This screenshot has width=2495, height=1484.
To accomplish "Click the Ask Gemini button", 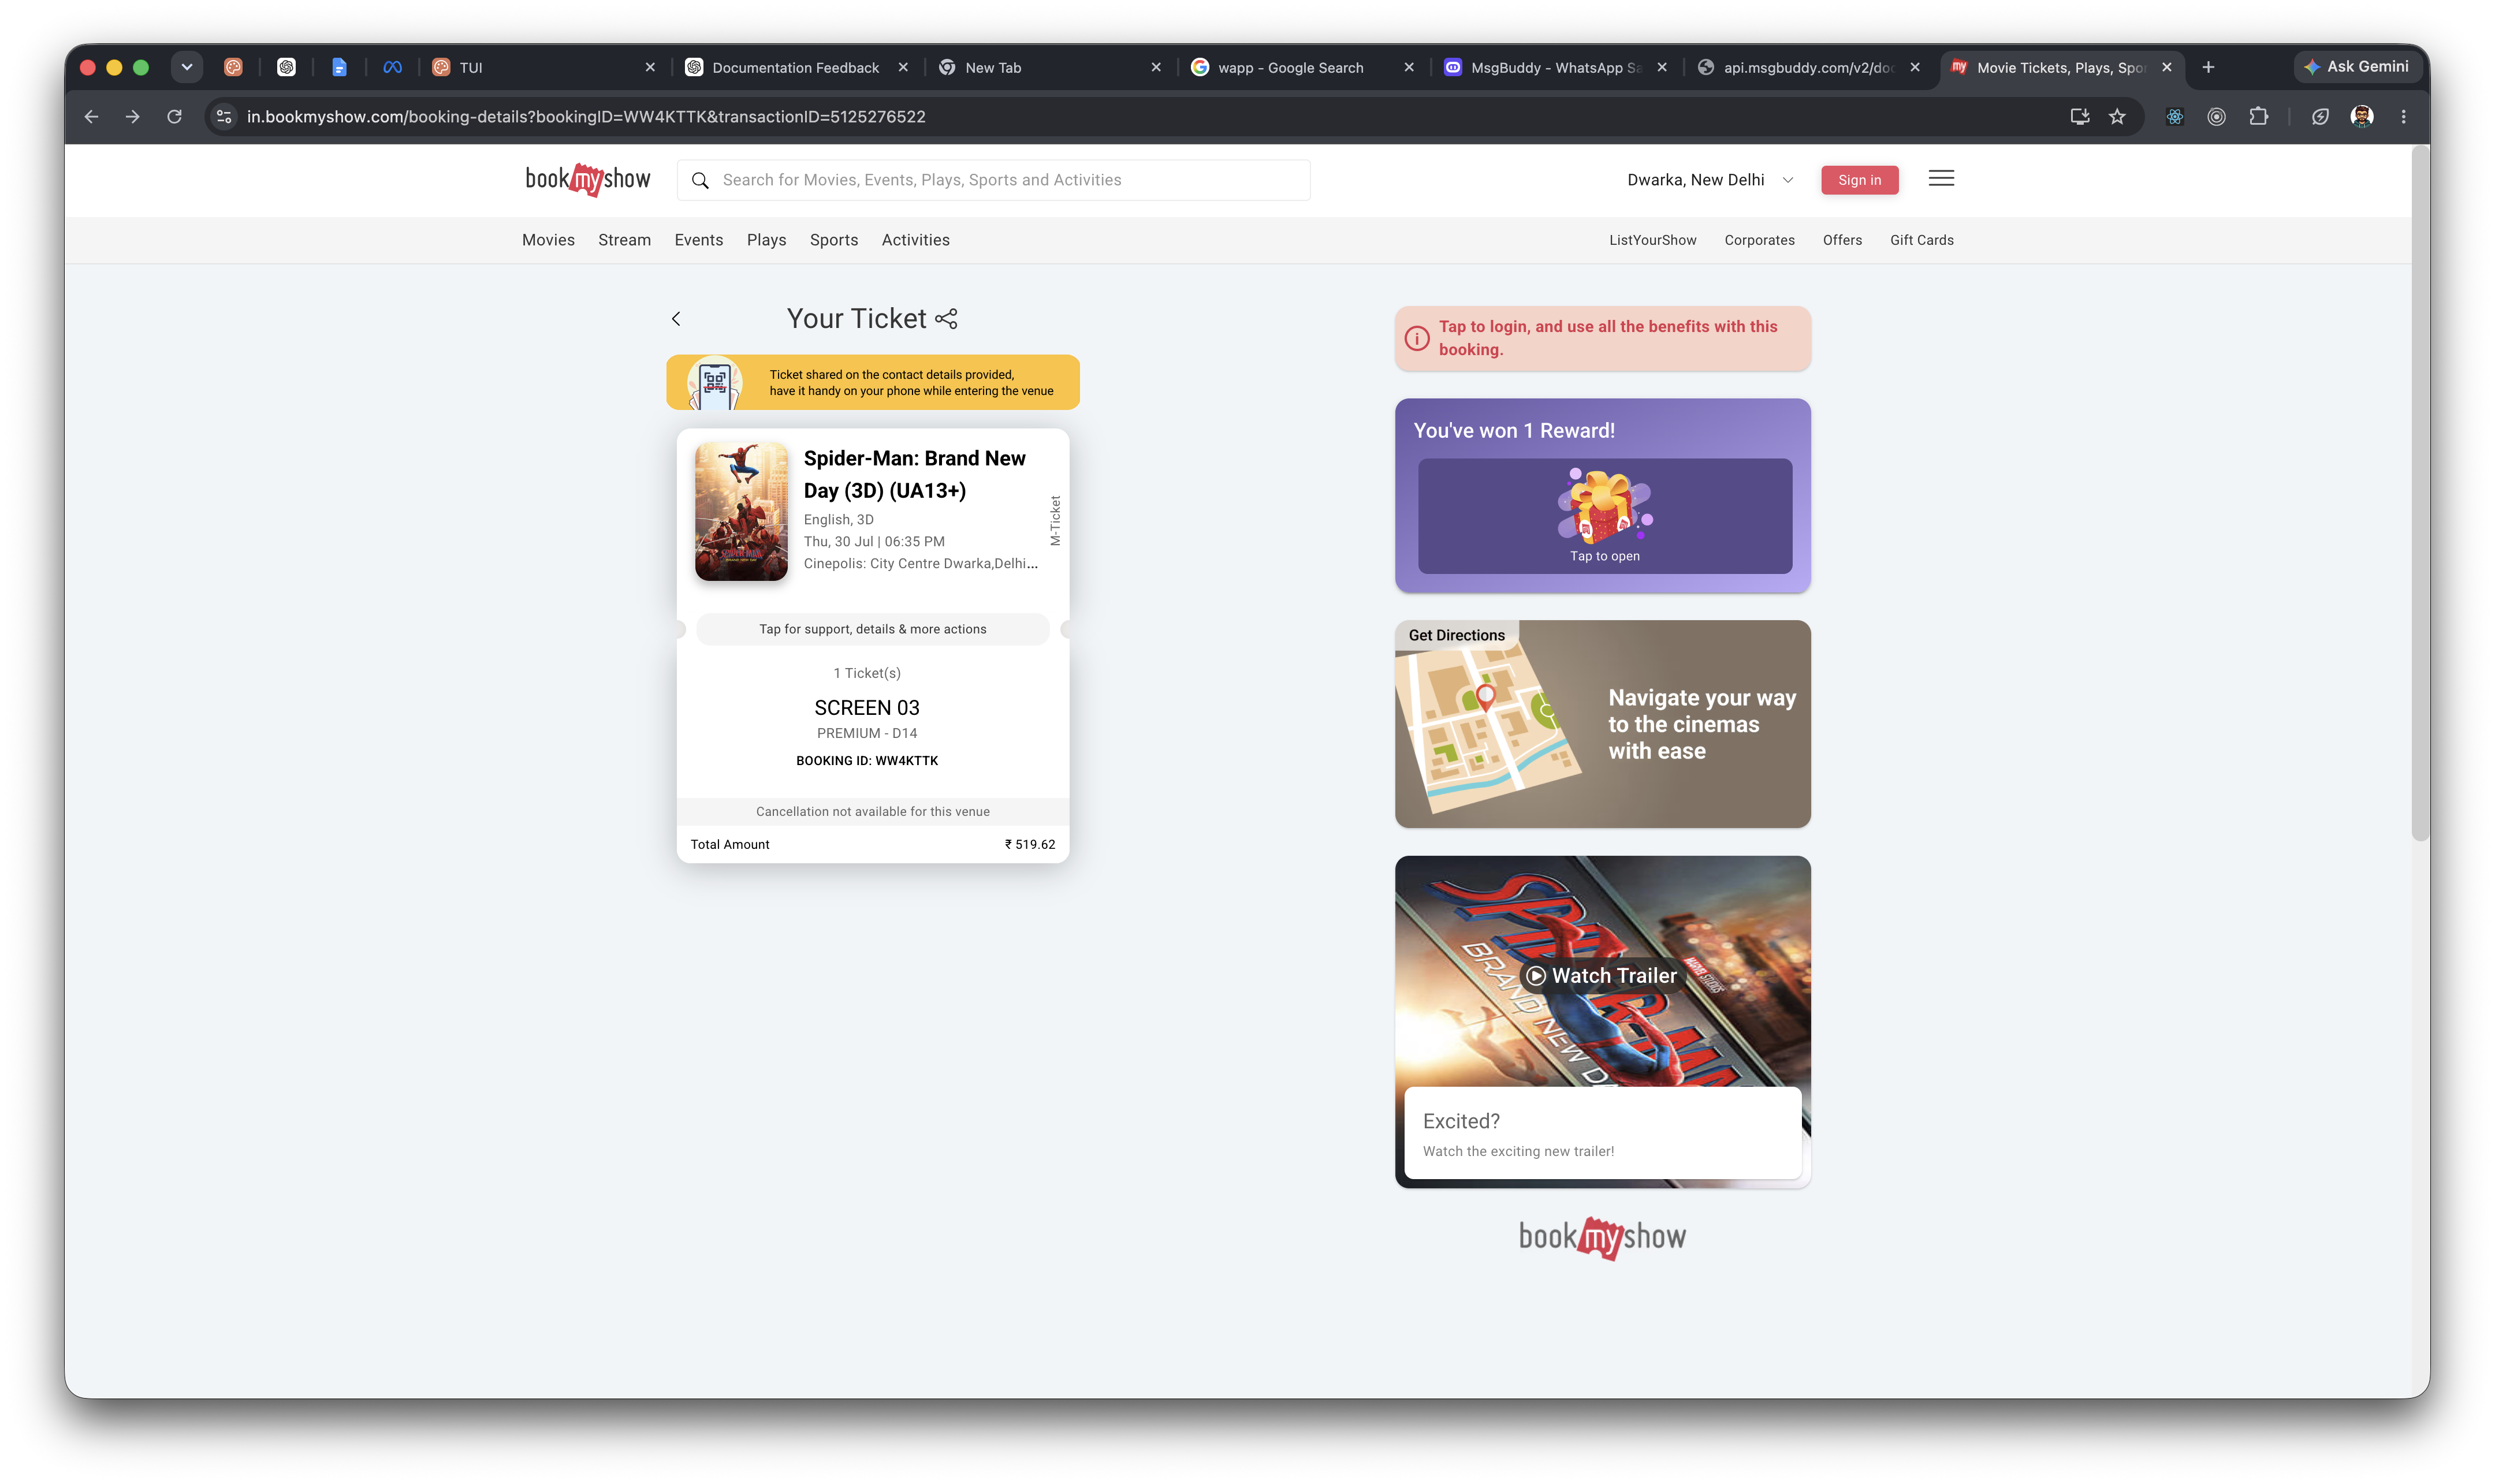I will click(2356, 67).
